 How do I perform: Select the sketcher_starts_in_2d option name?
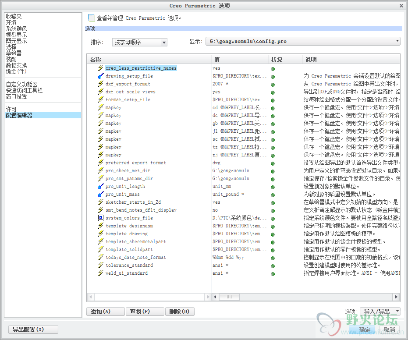[x=133, y=202]
